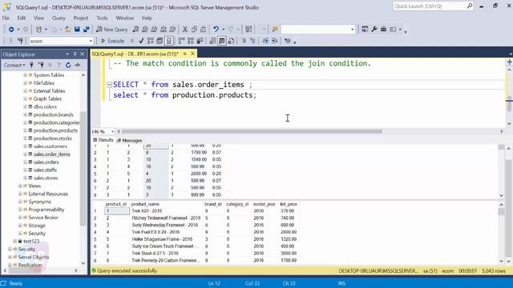The height and width of the screenshot is (288, 513).
Task: Click the Save file toolbar icon
Action: [77, 30]
